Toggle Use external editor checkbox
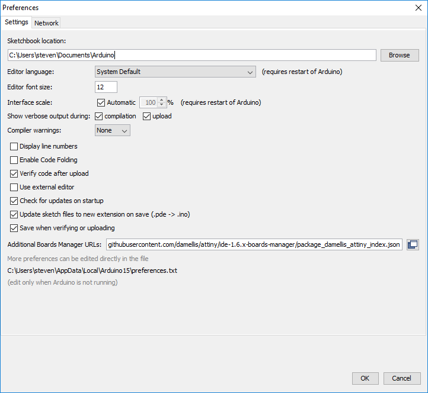 click(14, 187)
